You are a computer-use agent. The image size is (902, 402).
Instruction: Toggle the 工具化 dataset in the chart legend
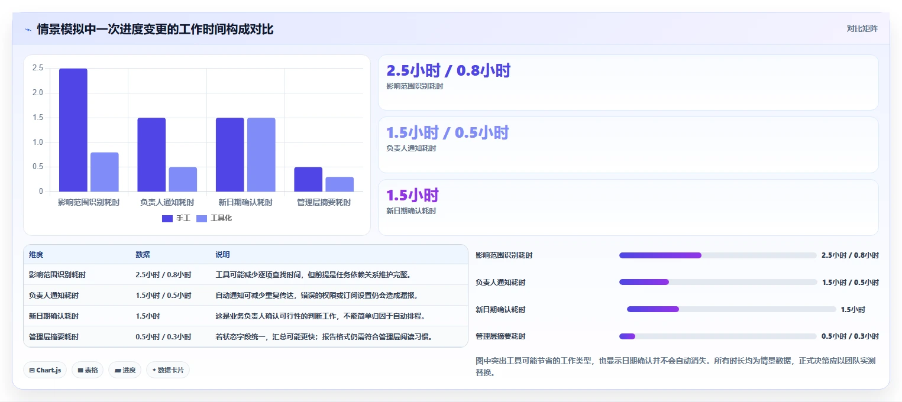click(214, 219)
